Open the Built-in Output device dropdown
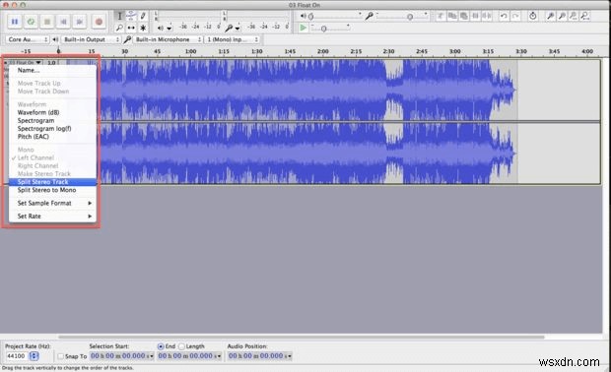Viewport: 611px width, 372px height. point(92,39)
